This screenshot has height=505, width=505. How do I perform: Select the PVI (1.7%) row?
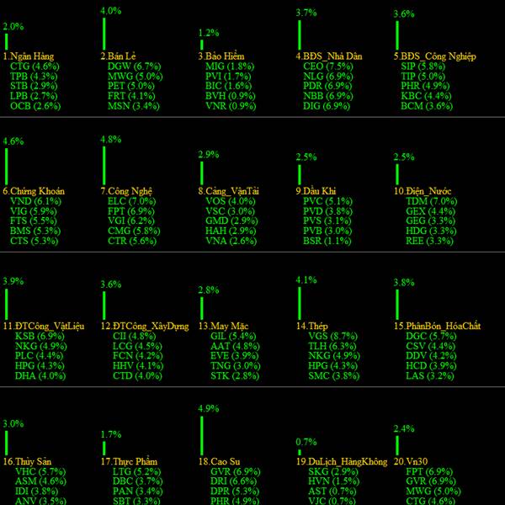[228, 77]
